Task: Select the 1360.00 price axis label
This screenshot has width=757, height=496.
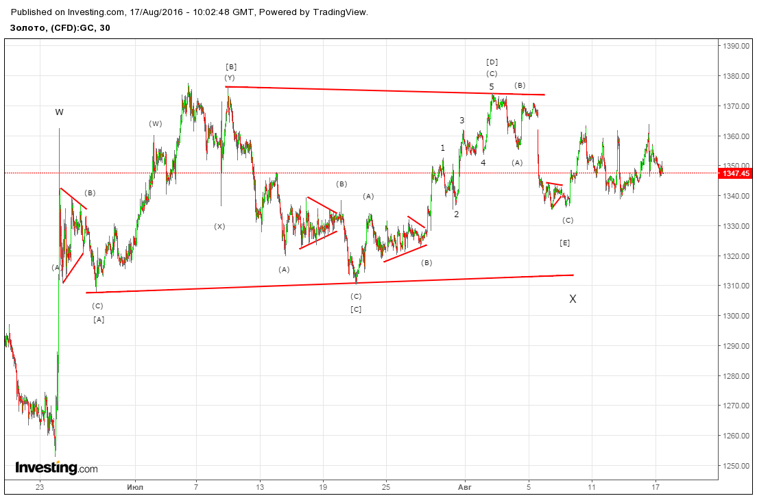Action: pyautogui.click(x=736, y=136)
